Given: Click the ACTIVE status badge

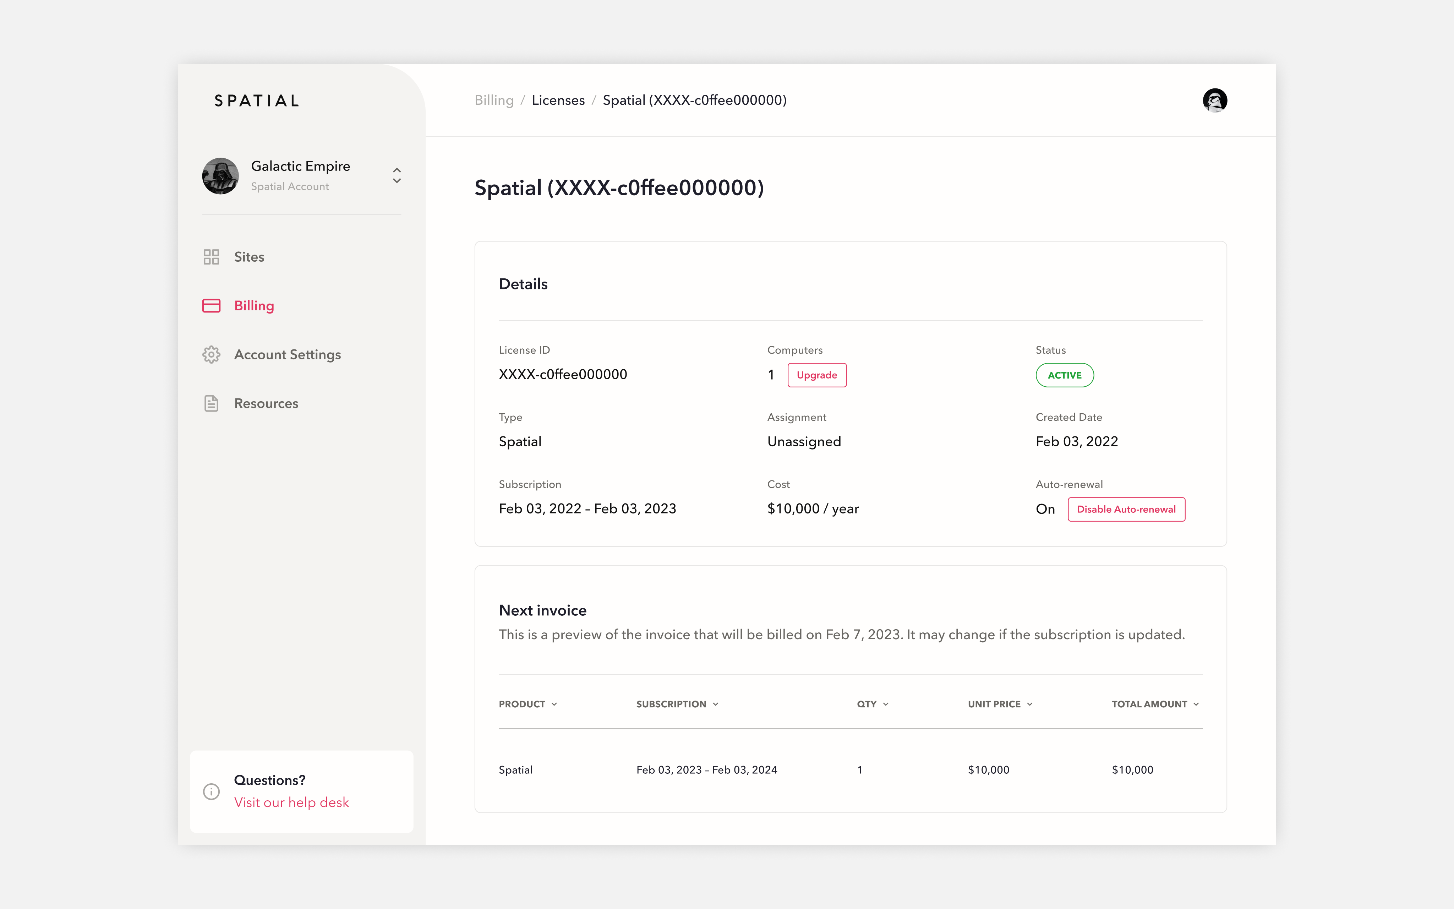Looking at the screenshot, I should (x=1064, y=375).
